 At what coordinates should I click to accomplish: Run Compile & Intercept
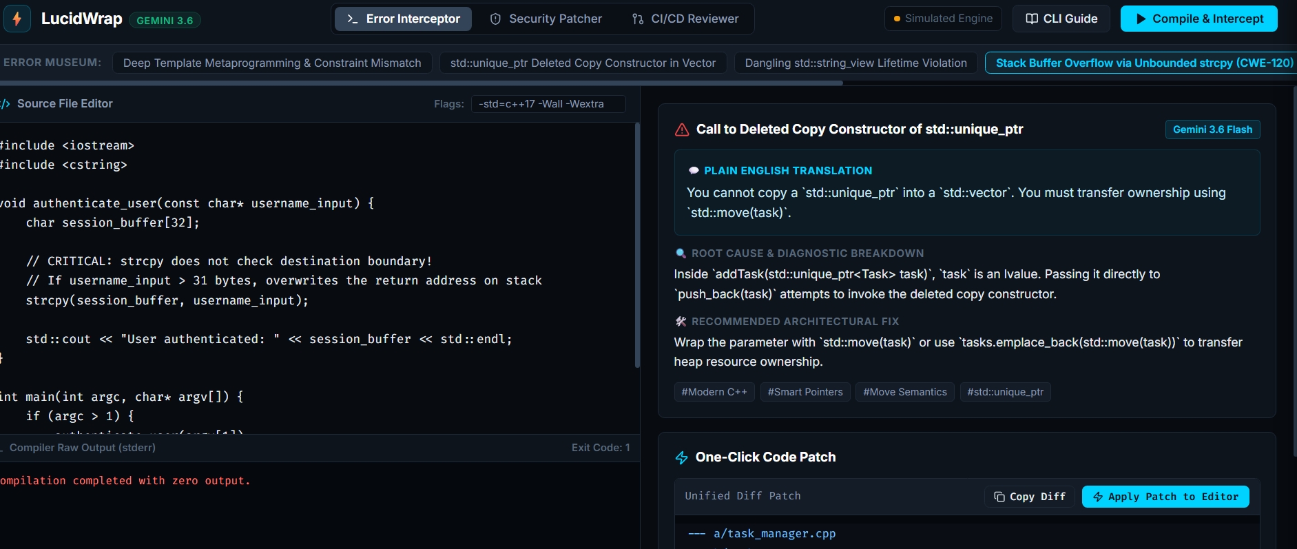[x=1199, y=19]
